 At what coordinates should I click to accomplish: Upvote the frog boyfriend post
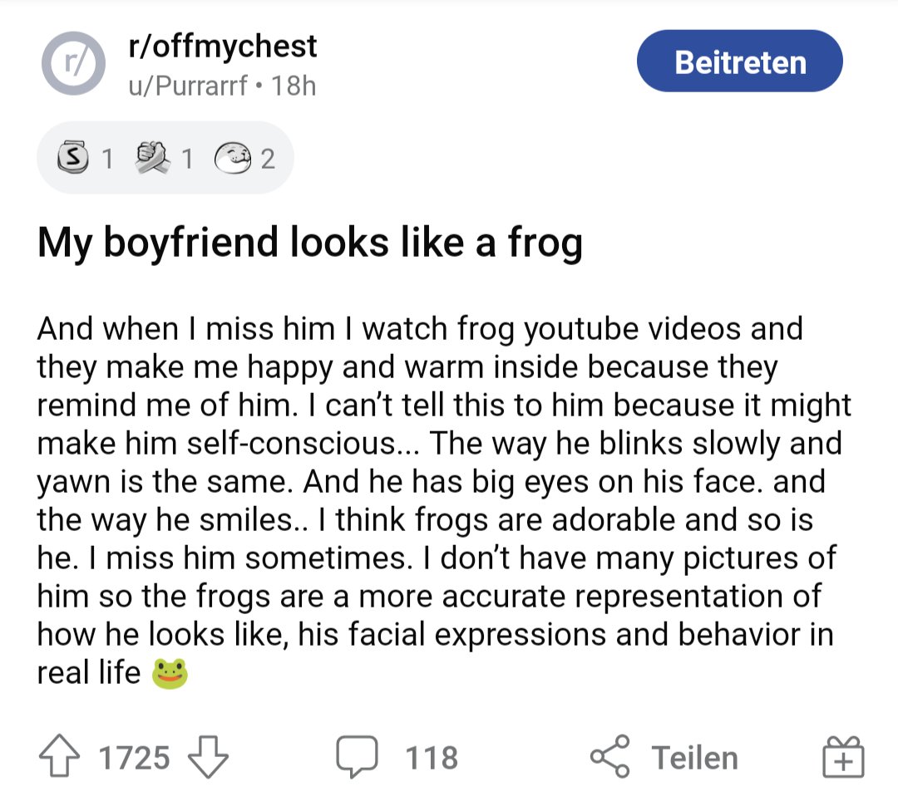[x=59, y=757]
